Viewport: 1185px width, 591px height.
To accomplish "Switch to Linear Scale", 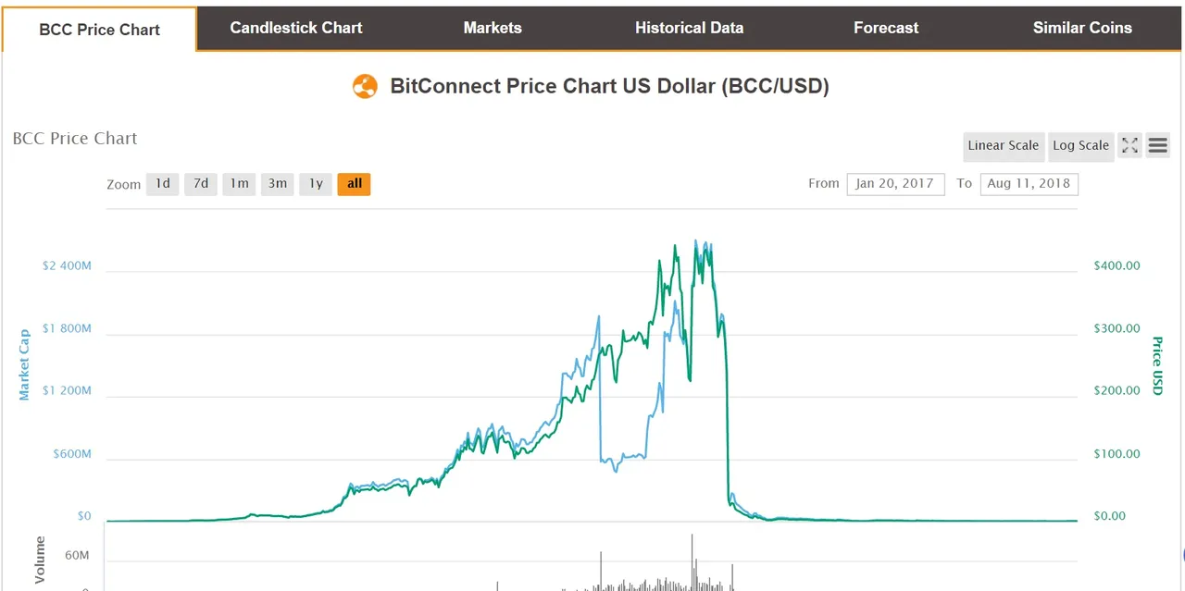I will pyautogui.click(x=1003, y=145).
